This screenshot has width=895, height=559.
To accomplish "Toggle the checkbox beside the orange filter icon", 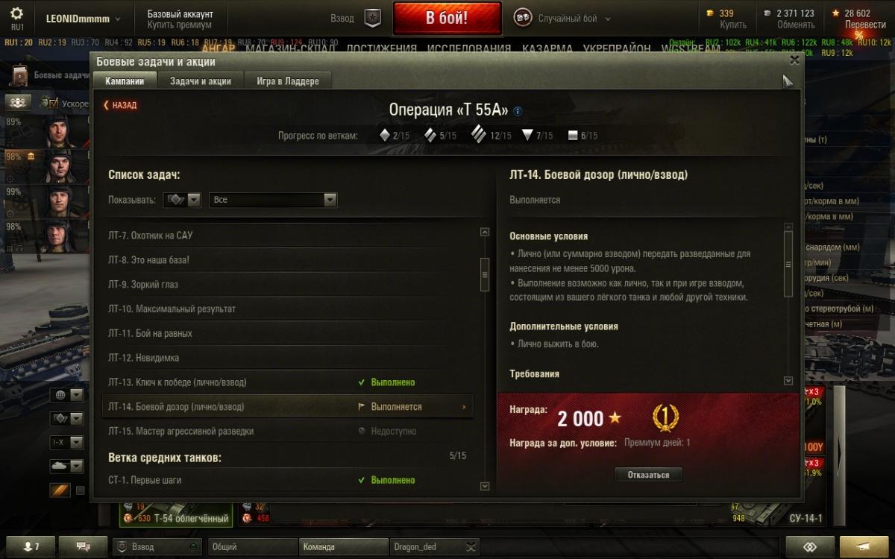I will [81, 490].
